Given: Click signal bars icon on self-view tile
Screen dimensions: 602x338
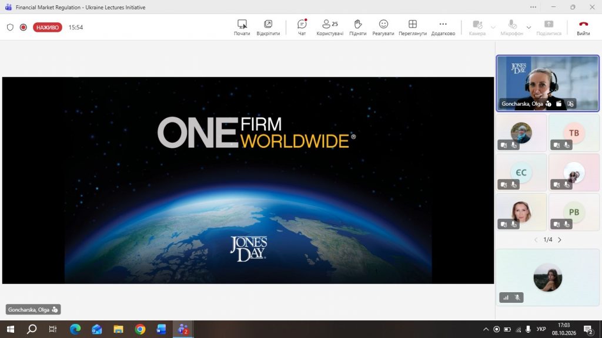Looking at the screenshot, I should 506,298.
